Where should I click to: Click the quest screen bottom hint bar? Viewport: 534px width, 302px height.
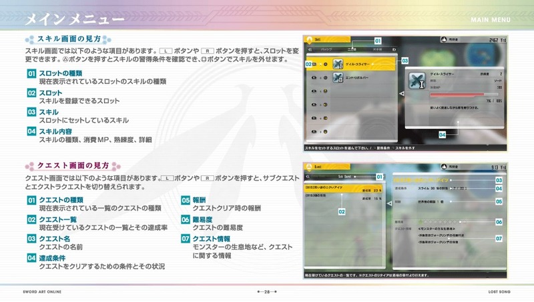(405, 275)
